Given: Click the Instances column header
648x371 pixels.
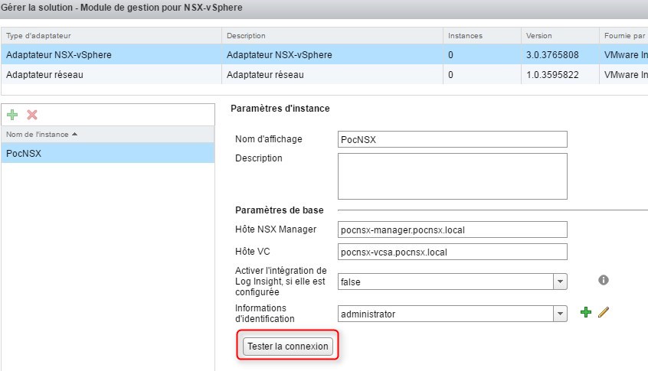Looking at the screenshot, I should (480, 36).
